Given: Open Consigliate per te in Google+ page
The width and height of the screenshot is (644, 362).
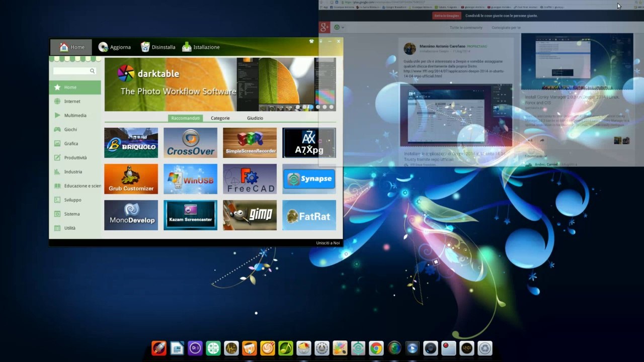Looking at the screenshot, I should 506,28.
